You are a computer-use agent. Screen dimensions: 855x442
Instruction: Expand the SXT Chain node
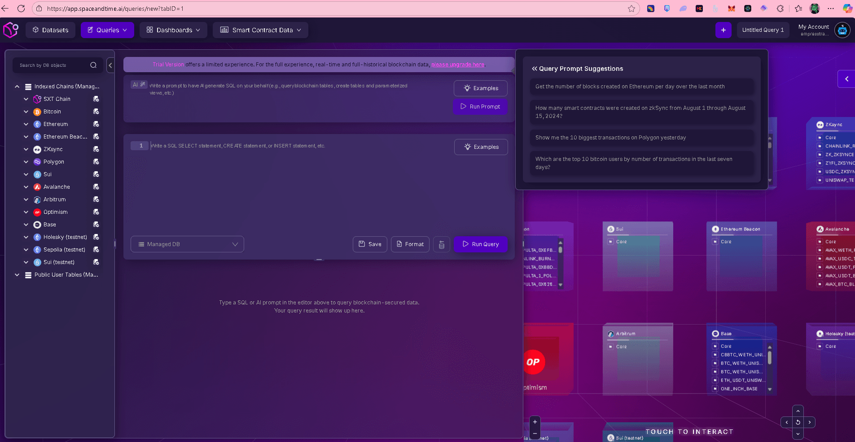(x=26, y=99)
